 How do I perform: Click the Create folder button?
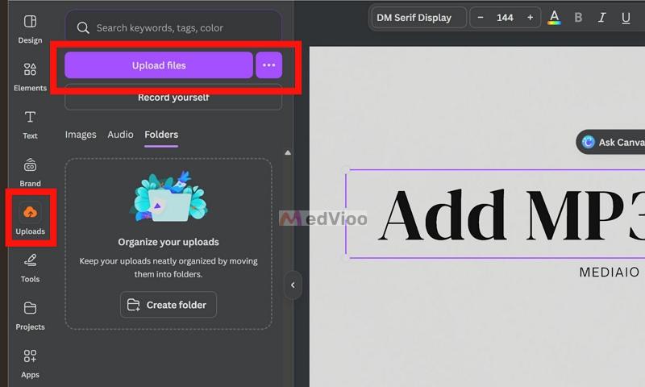(x=169, y=305)
